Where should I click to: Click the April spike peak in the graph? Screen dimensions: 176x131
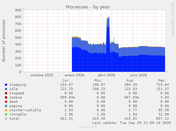click(108, 17)
